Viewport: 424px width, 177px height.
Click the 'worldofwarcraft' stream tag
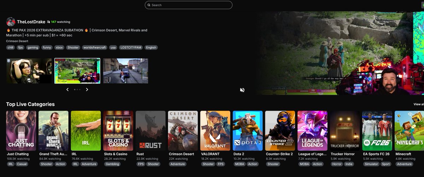point(94,48)
